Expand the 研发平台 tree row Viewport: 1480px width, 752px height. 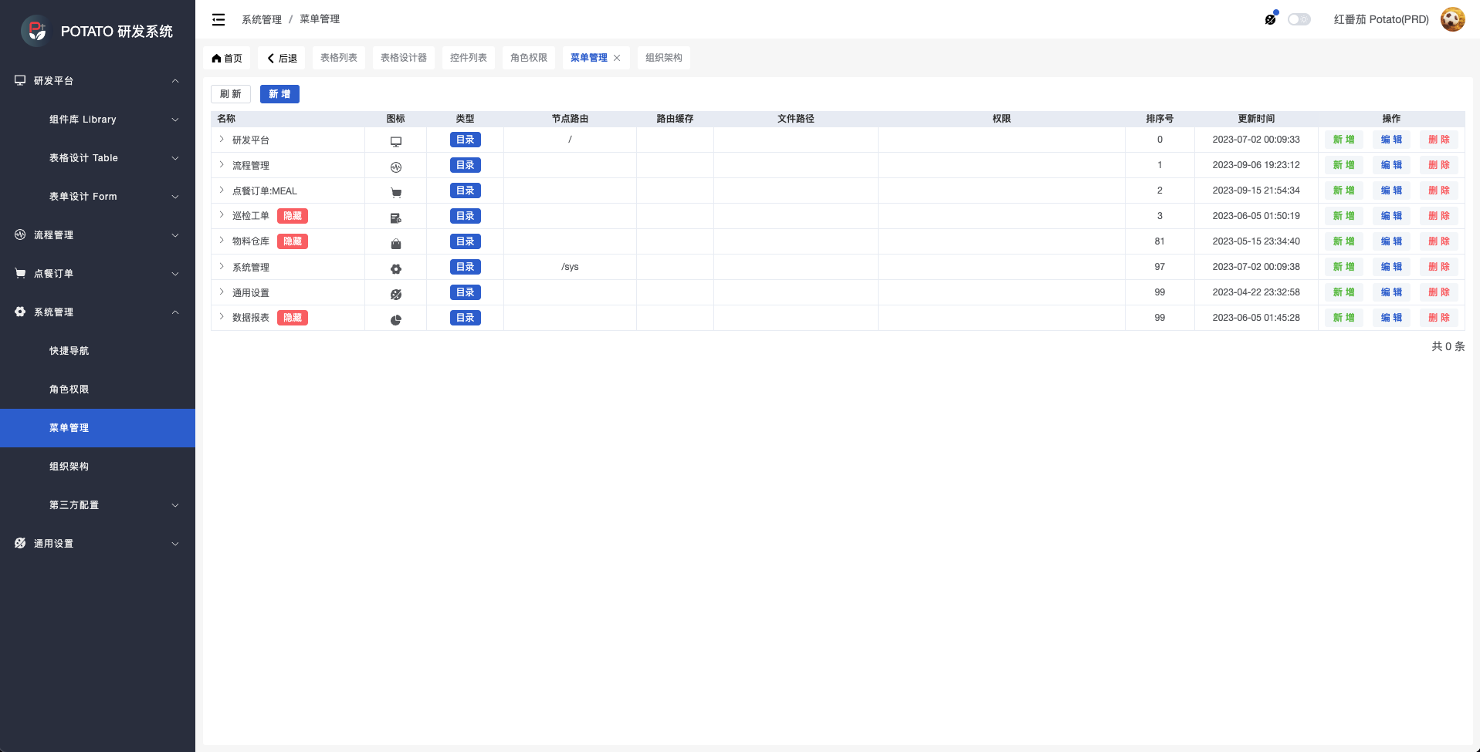(222, 139)
